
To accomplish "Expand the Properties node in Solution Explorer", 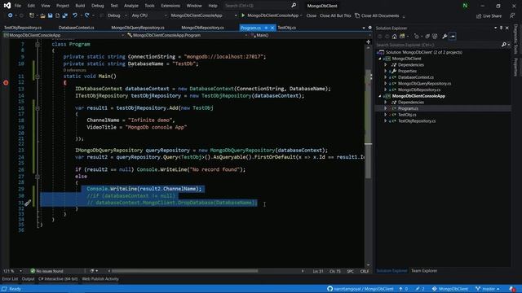I will tap(386, 71).
